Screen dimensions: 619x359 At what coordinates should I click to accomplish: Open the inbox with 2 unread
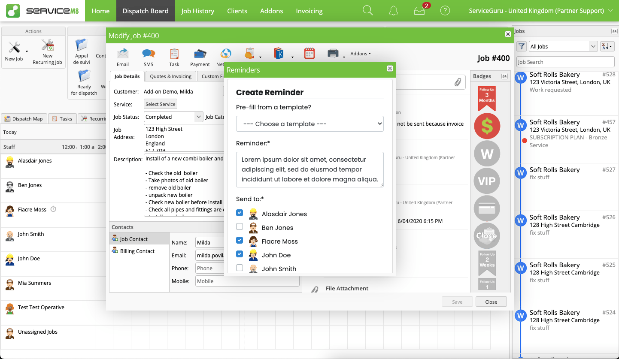click(x=420, y=10)
